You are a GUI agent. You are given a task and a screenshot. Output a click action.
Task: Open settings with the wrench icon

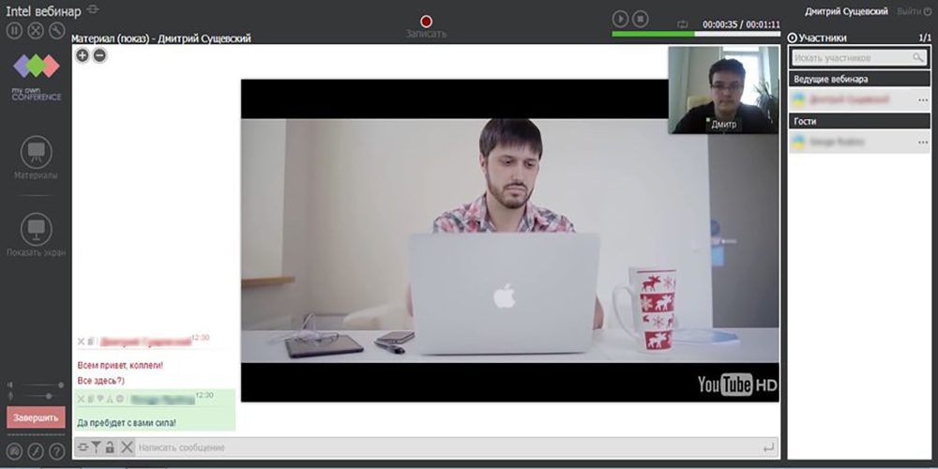pyautogui.click(x=57, y=31)
